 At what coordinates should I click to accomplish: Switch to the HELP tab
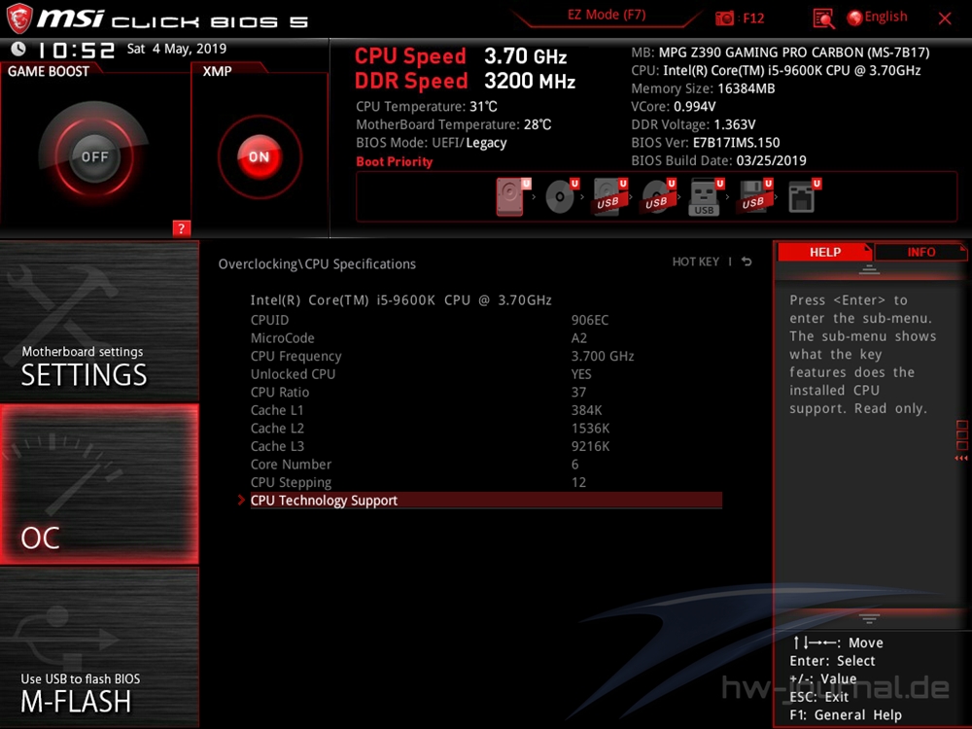824,253
